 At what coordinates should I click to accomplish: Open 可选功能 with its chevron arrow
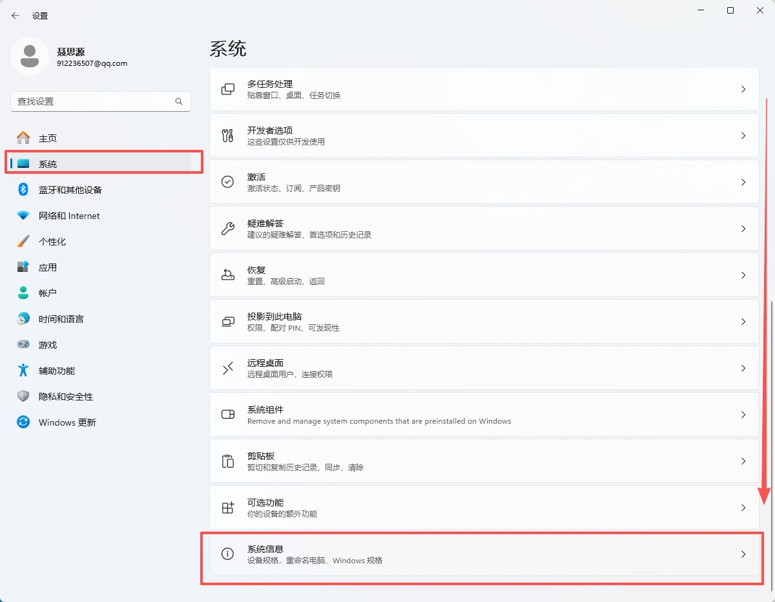743,508
